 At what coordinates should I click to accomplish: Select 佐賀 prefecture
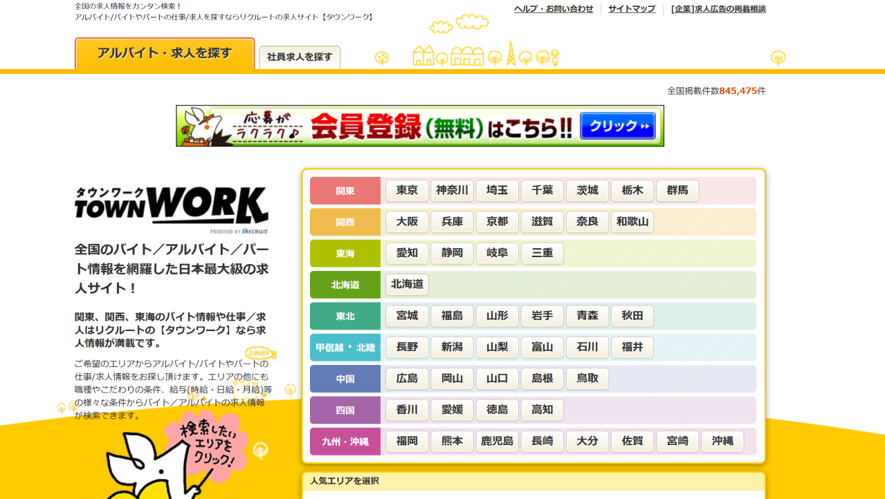click(632, 441)
